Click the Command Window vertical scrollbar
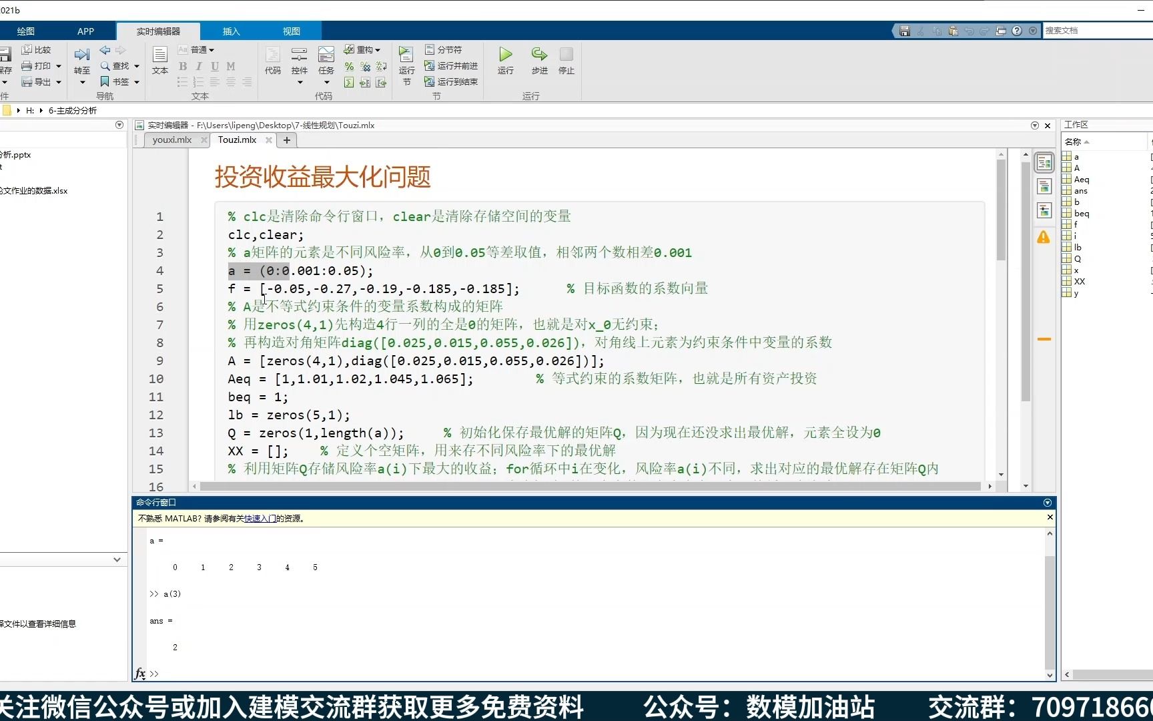The image size is (1153, 721). [1050, 612]
